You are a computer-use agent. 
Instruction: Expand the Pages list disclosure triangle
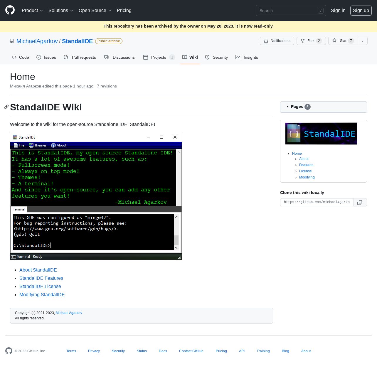point(287,107)
